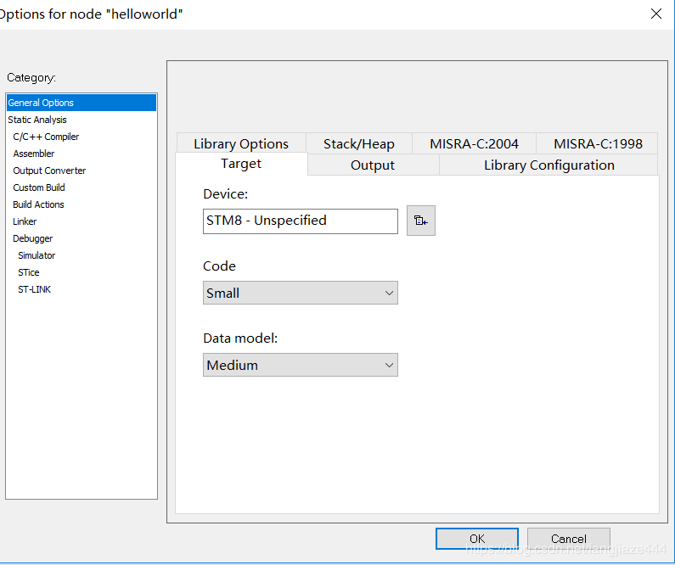Open the Library Configuration tab
The image size is (675, 565).
point(548,165)
